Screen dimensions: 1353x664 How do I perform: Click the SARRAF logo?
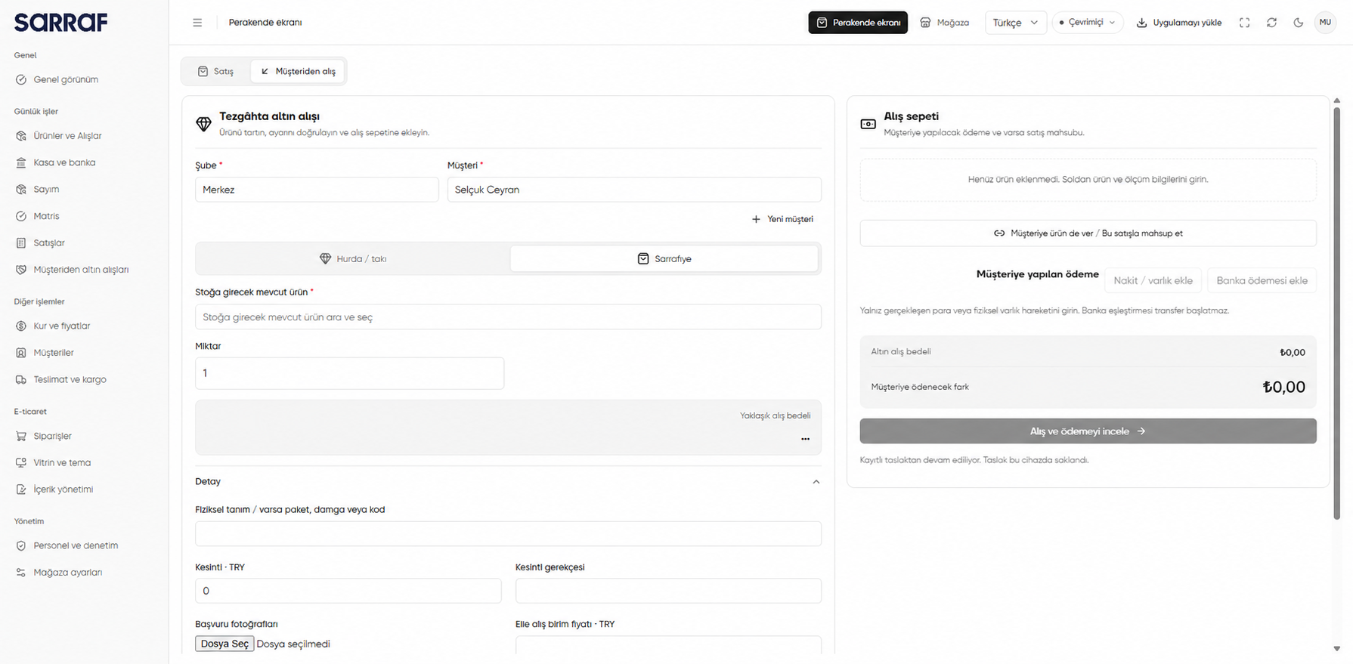point(61,23)
